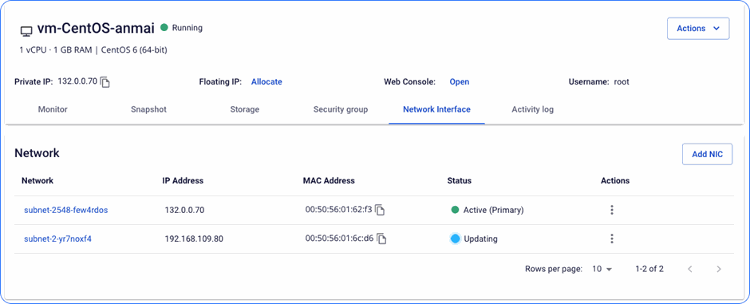Click the IP address 192.168.109.80 cell
This screenshot has height=304, width=750.
(x=194, y=239)
